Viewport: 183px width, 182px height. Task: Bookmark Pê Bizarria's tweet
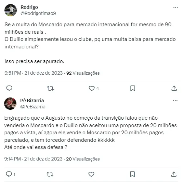point(132,174)
